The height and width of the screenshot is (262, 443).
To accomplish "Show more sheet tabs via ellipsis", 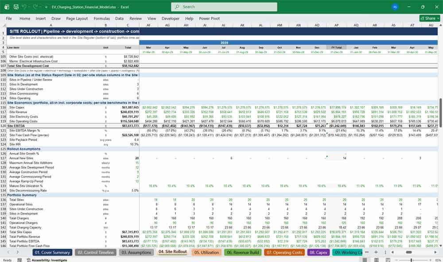I will pyautogui.click(x=367, y=252).
